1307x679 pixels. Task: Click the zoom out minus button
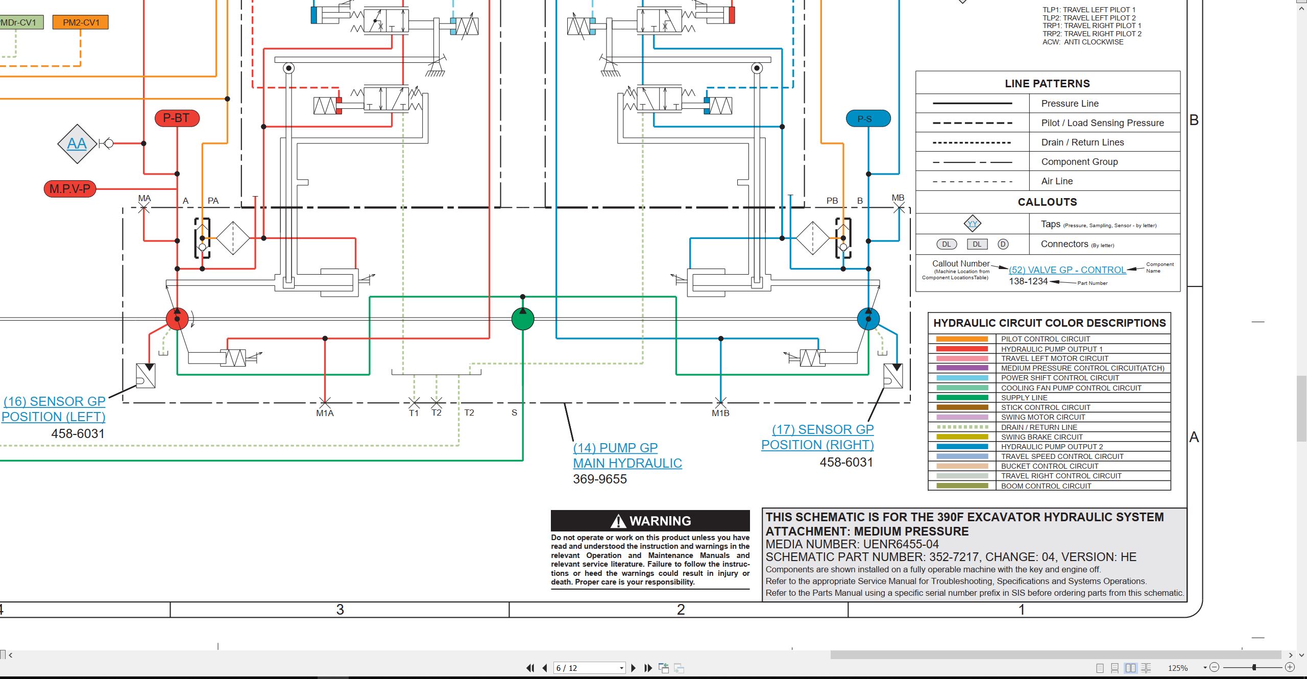coord(1215,667)
